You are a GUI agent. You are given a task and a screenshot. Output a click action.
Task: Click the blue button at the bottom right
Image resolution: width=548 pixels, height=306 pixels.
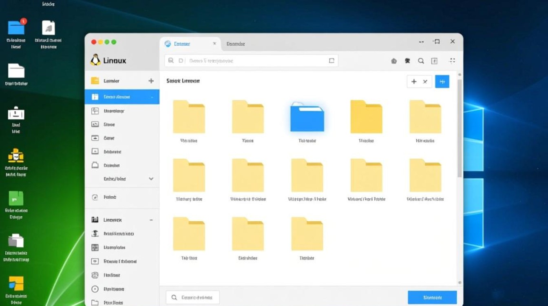click(432, 297)
